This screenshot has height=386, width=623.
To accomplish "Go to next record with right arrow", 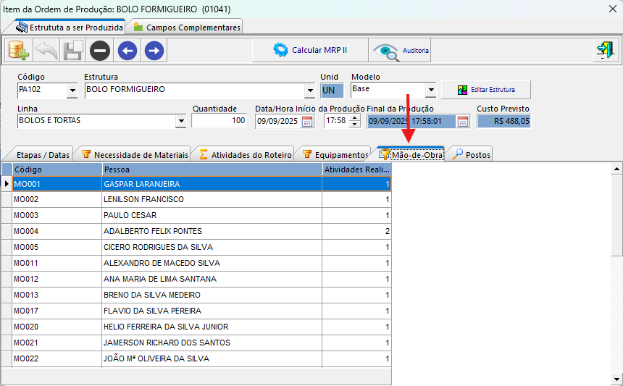I will point(154,51).
